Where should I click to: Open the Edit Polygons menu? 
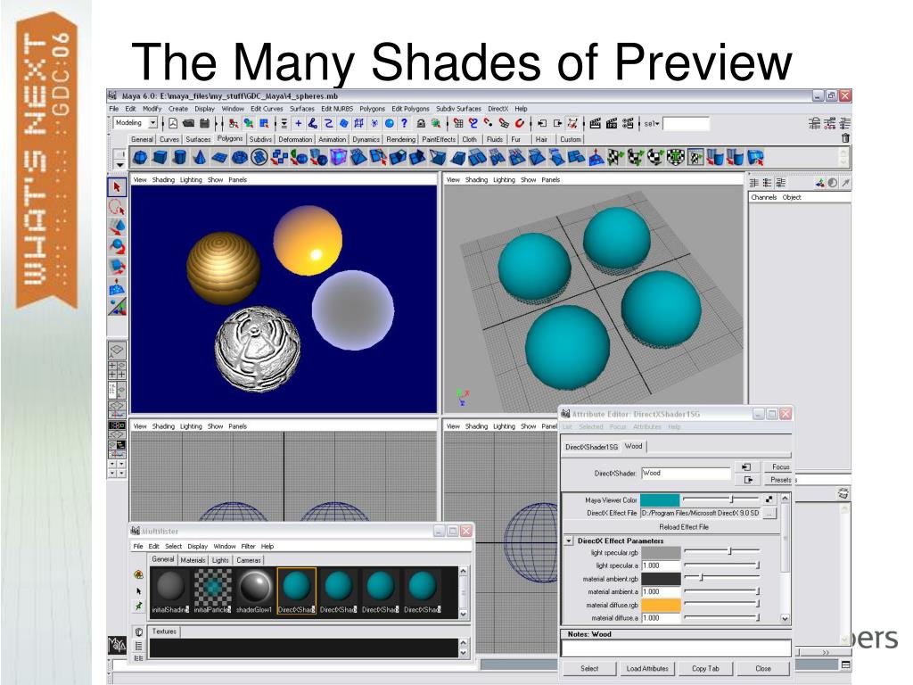tap(410, 109)
